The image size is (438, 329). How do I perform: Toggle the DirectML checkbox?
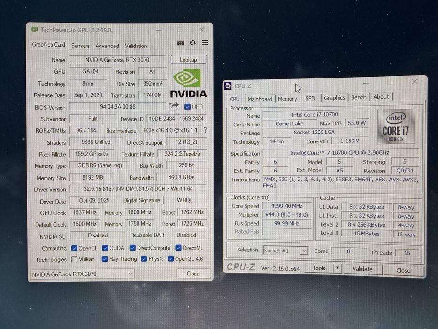point(178,248)
